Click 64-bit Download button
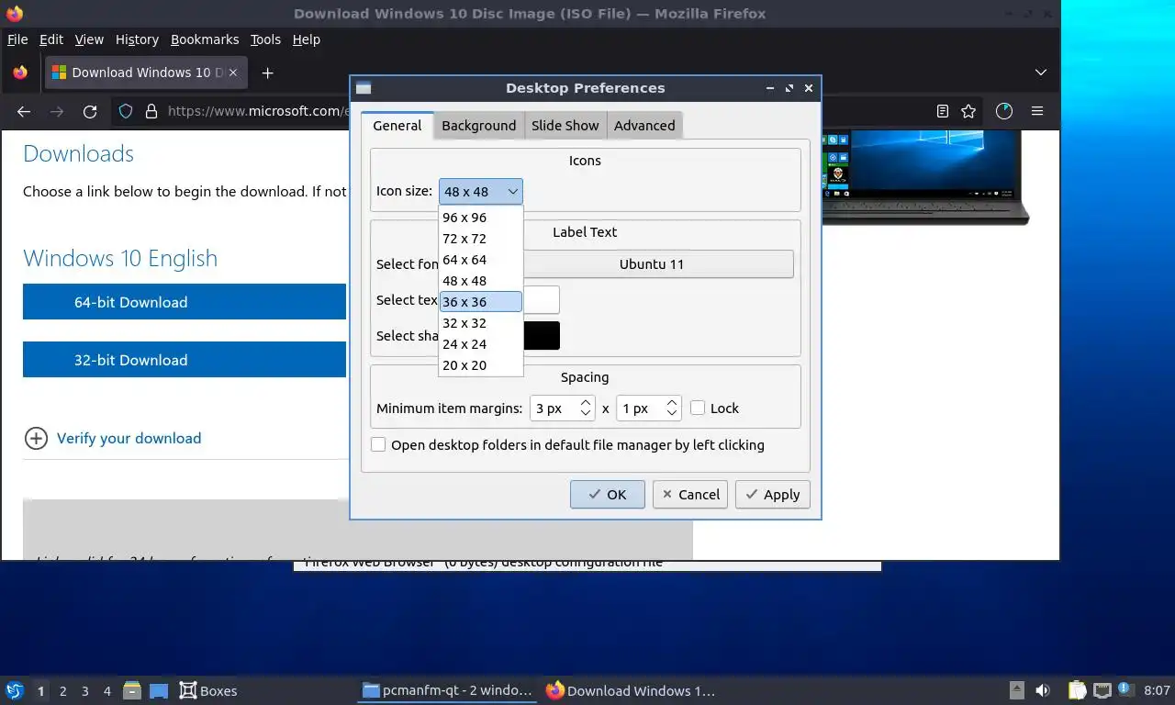 (x=185, y=302)
